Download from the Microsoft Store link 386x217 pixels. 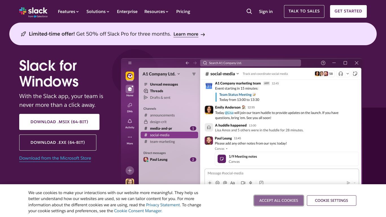[55, 158]
